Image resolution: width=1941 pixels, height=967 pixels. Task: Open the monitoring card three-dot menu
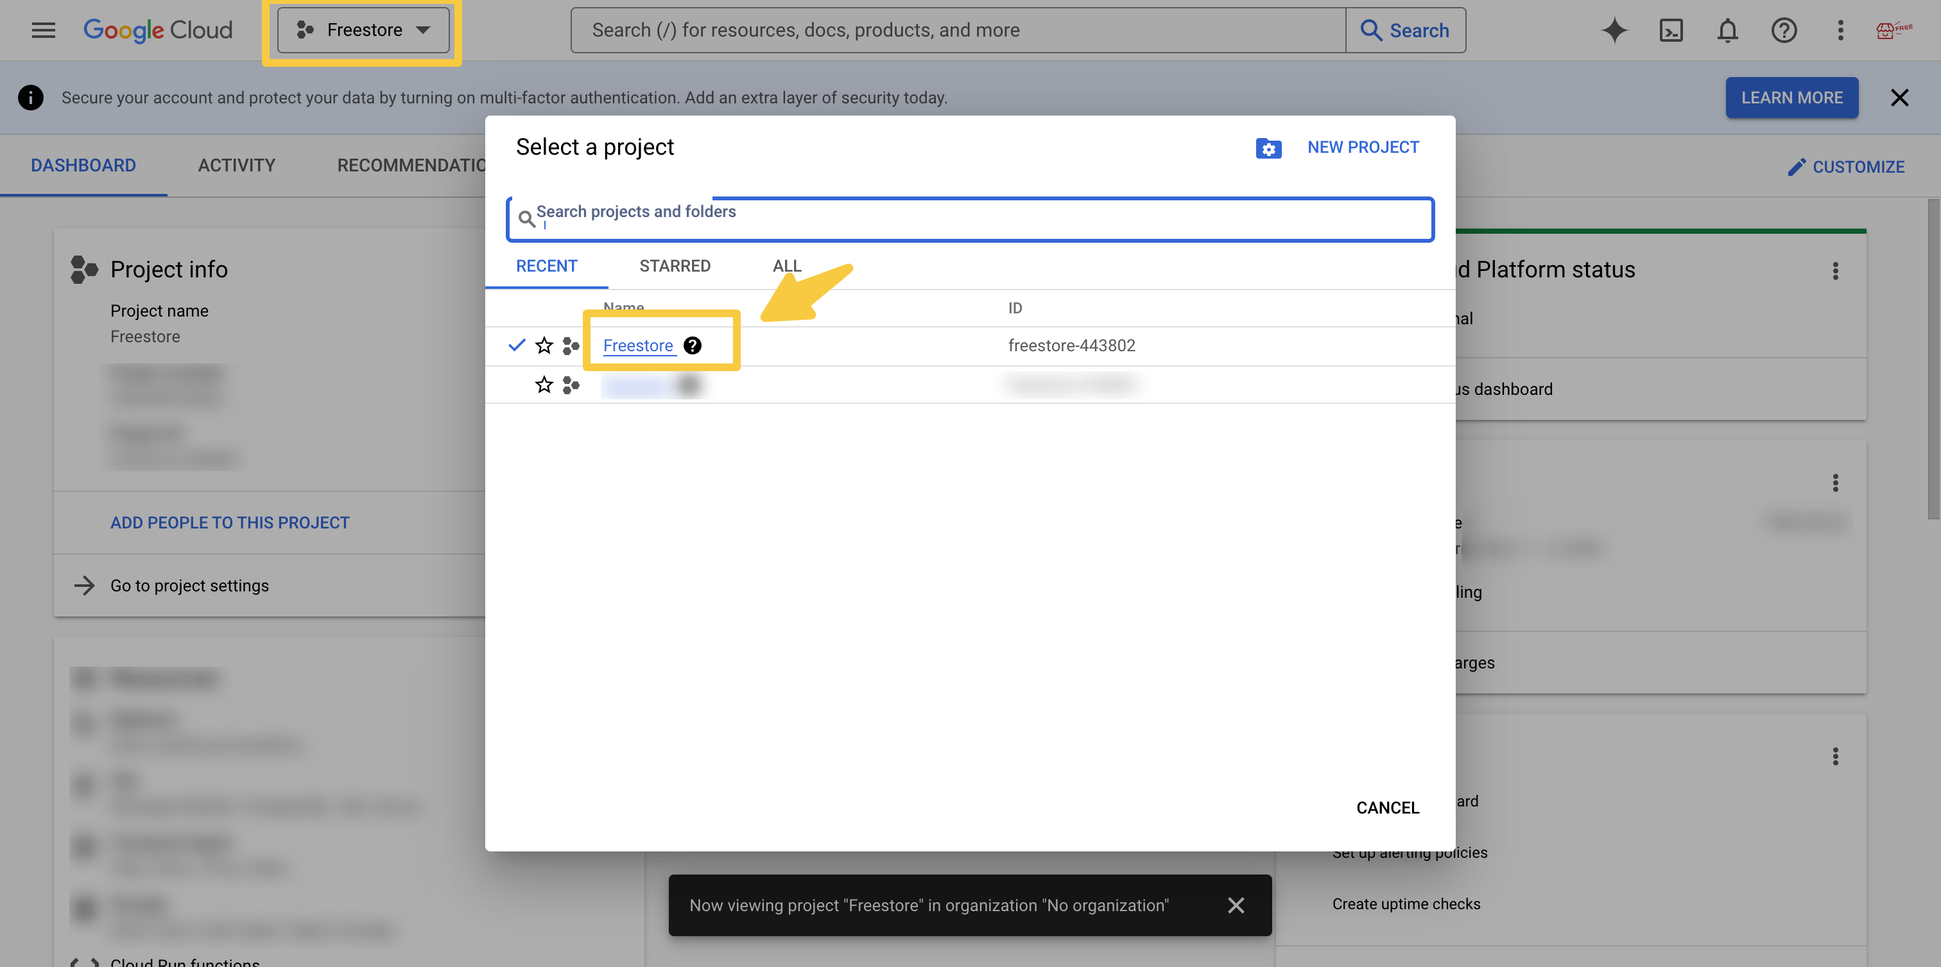pyautogui.click(x=1836, y=756)
